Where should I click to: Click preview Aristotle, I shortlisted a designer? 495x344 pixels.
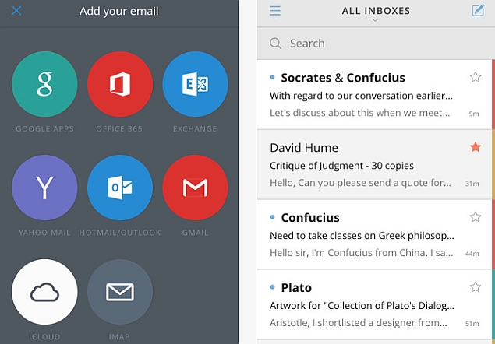[x=359, y=322]
